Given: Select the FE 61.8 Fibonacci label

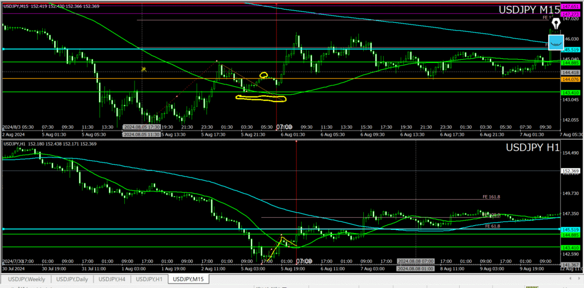Looking at the screenshot, I should tap(492, 226).
